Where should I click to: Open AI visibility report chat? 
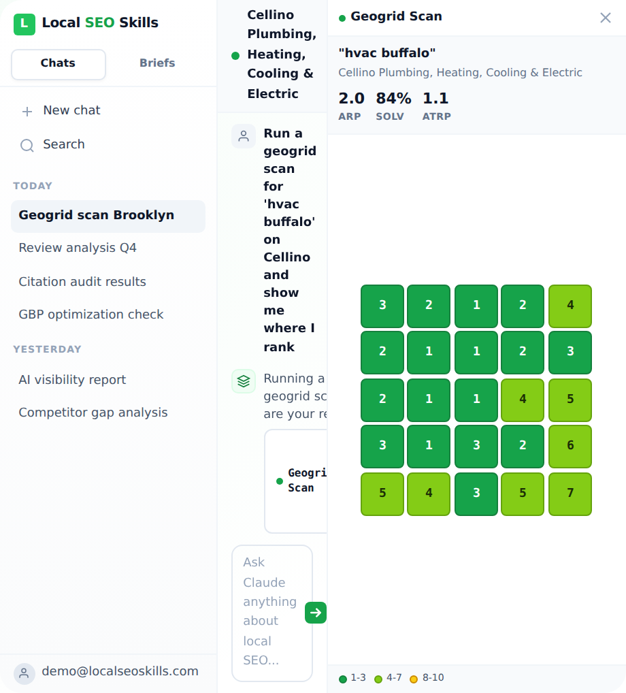pos(108,380)
